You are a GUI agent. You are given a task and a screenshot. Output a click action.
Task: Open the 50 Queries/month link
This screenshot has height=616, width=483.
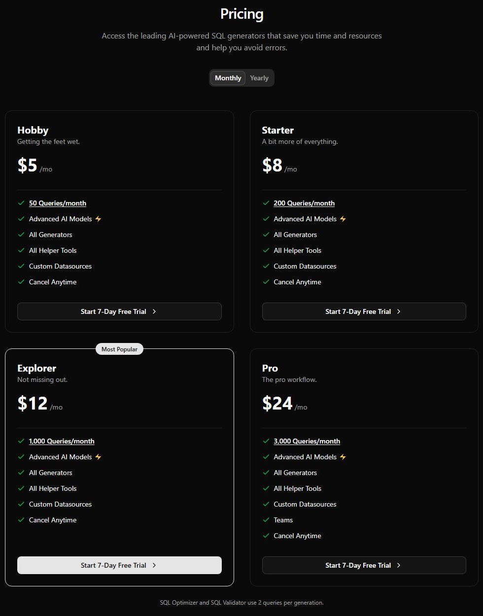click(58, 203)
